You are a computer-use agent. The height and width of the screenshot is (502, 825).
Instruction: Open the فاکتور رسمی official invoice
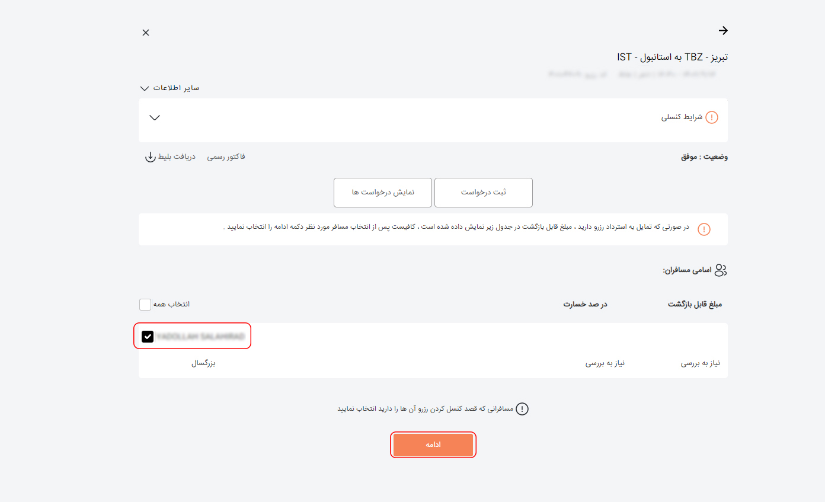(227, 156)
